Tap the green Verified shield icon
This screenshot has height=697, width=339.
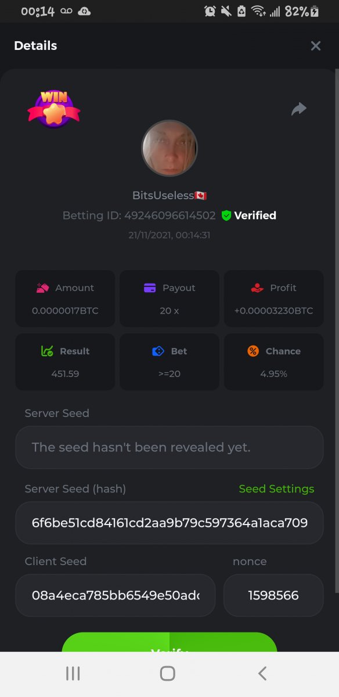click(226, 215)
